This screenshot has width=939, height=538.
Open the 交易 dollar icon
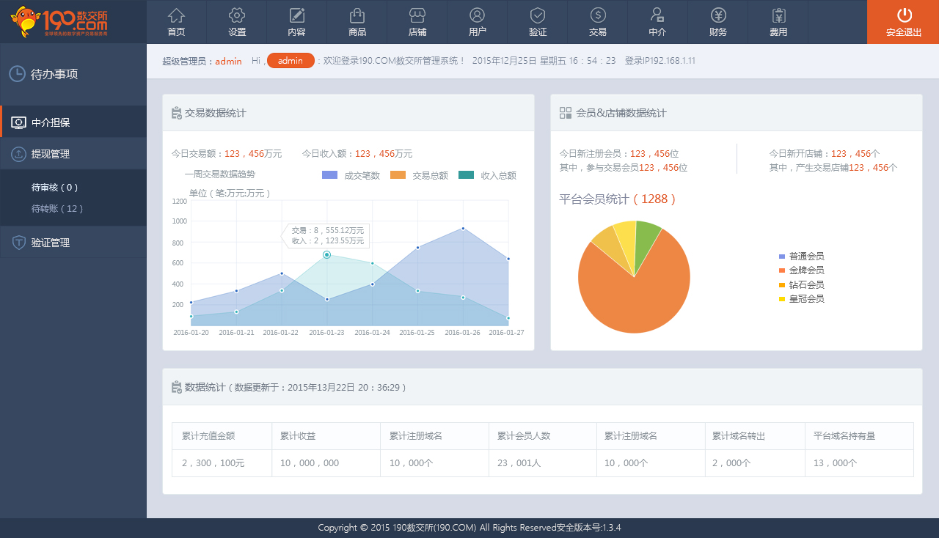[x=598, y=15]
